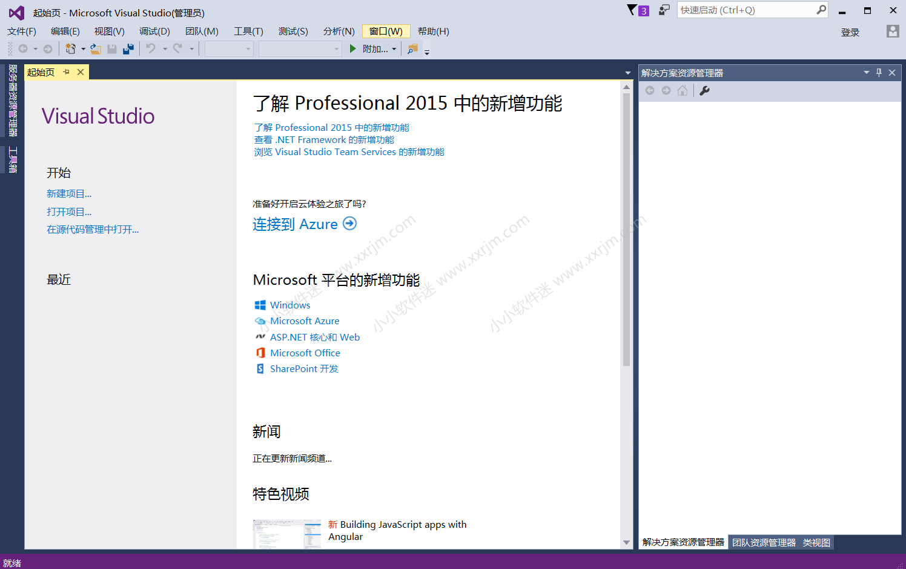906x569 pixels.
Task: Open the 调试(D) menu
Action: (x=154, y=32)
